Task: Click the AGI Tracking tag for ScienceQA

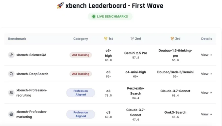Action: click(x=81, y=55)
